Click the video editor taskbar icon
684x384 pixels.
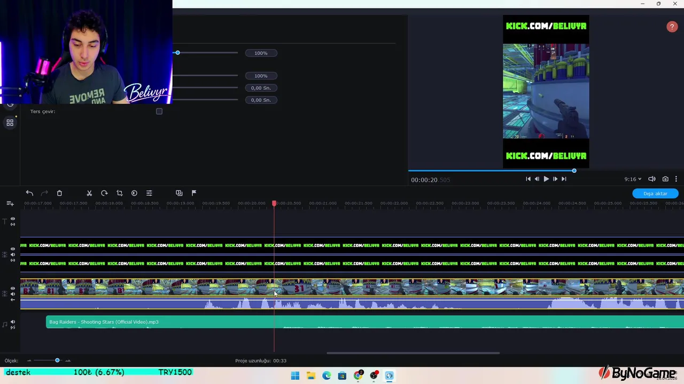[x=390, y=375]
